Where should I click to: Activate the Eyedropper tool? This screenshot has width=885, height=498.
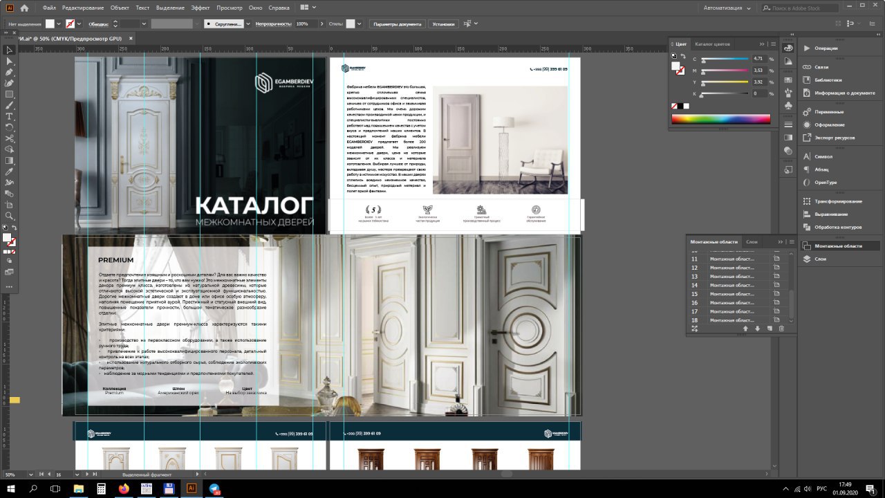[x=10, y=172]
